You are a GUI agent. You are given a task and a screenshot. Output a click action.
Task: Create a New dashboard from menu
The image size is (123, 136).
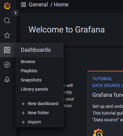pos(43,104)
